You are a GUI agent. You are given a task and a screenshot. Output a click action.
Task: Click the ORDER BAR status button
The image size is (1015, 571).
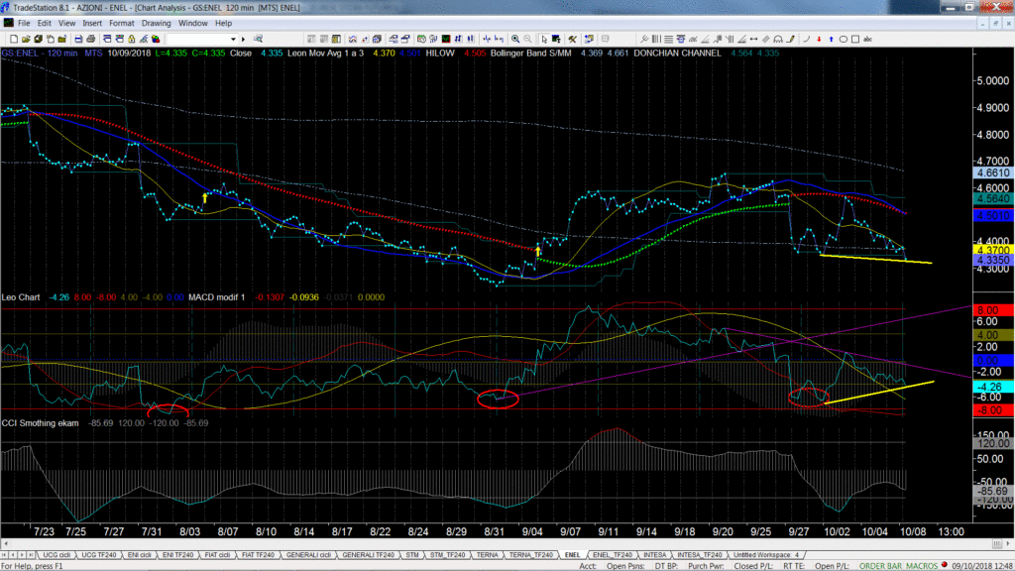881,566
